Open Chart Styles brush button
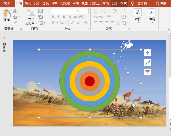171x136 pixels. point(148,62)
